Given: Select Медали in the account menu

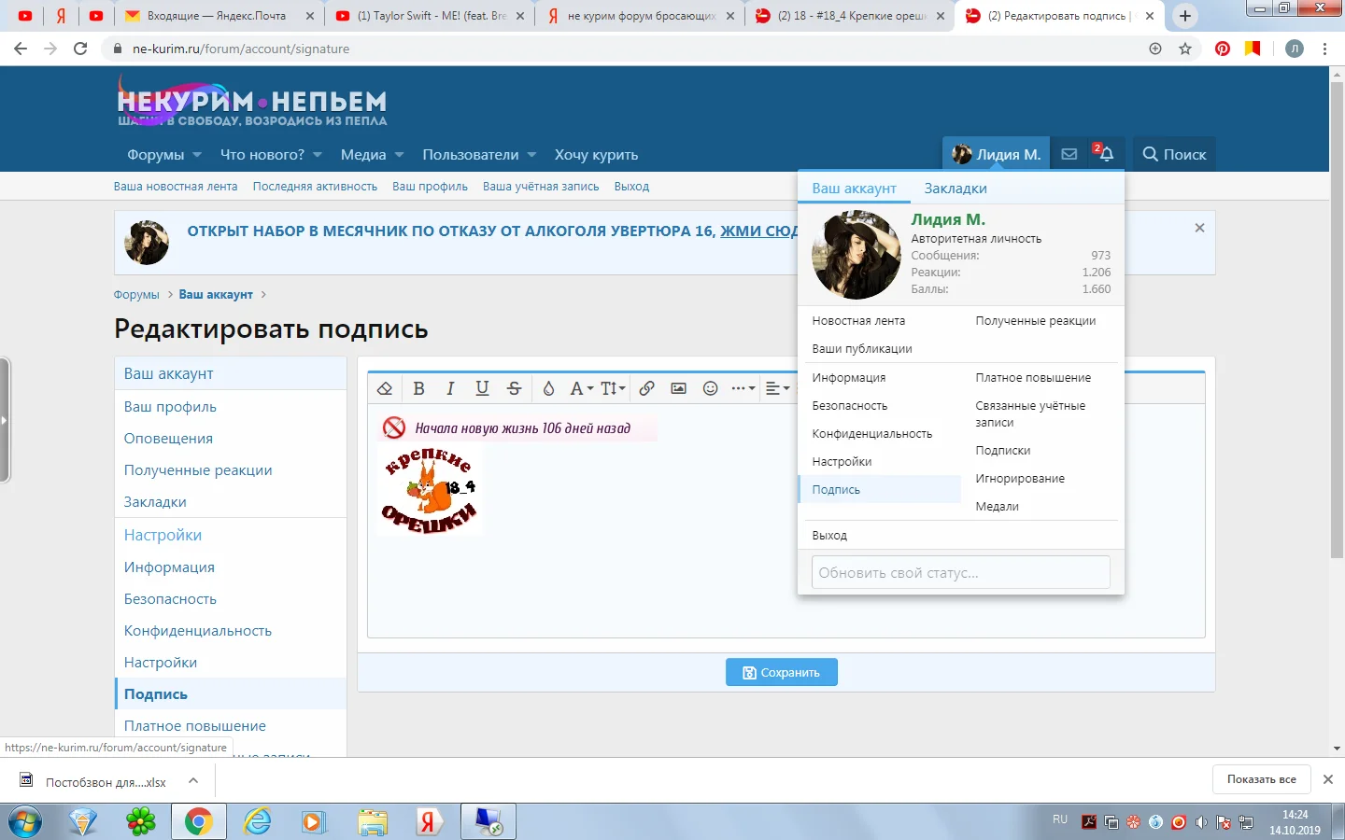Looking at the screenshot, I should tap(997, 507).
